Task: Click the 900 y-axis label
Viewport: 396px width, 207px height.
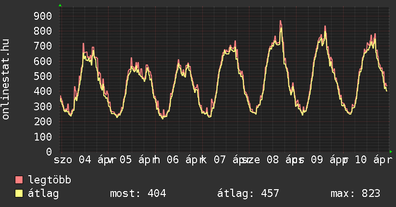Action: (42, 16)
